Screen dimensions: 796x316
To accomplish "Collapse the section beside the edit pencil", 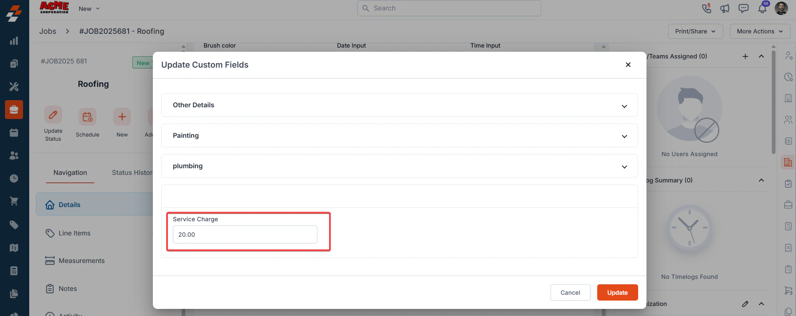I will click(761, 304).
